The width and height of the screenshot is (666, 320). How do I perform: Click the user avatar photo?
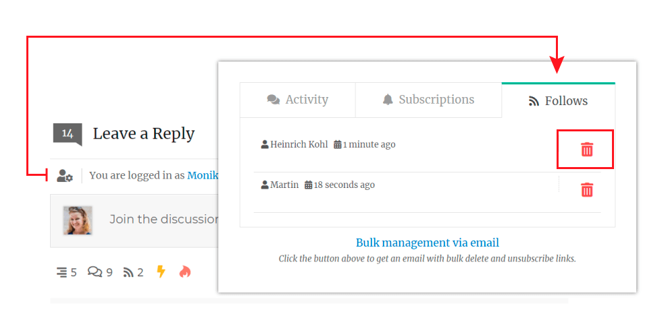tap(78, 220)
